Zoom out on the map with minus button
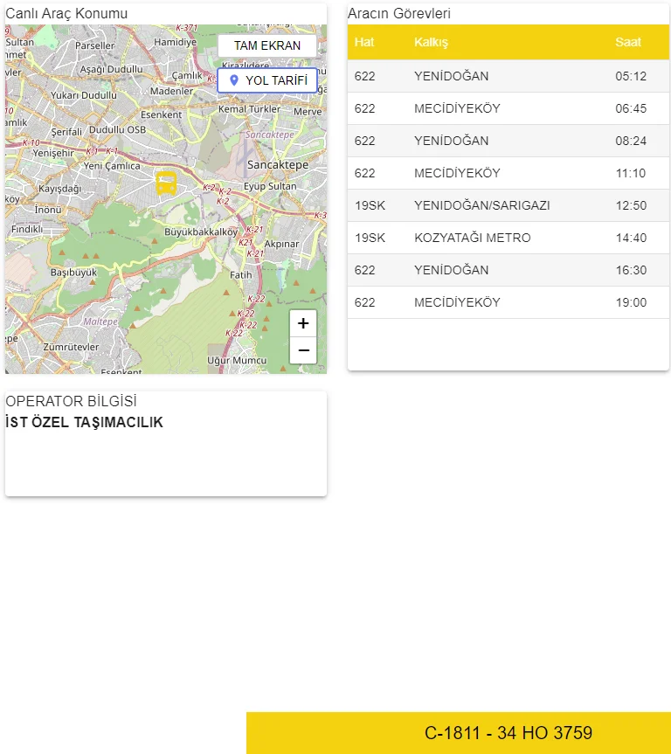This screenshot has width=671, height=754. click(303, 350)
